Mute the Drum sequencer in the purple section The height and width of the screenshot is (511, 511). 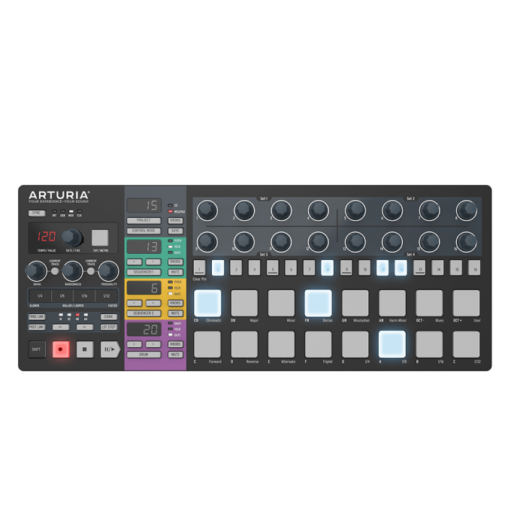coord(175,355)
